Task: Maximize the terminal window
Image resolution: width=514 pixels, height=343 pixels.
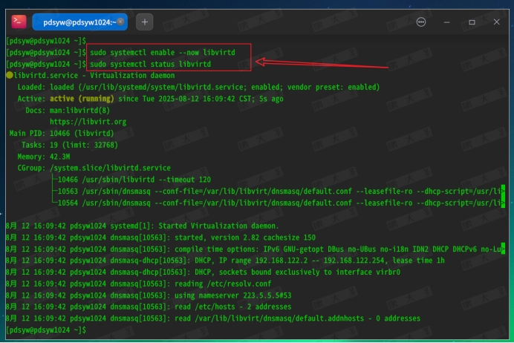Action: pos(472,22)
